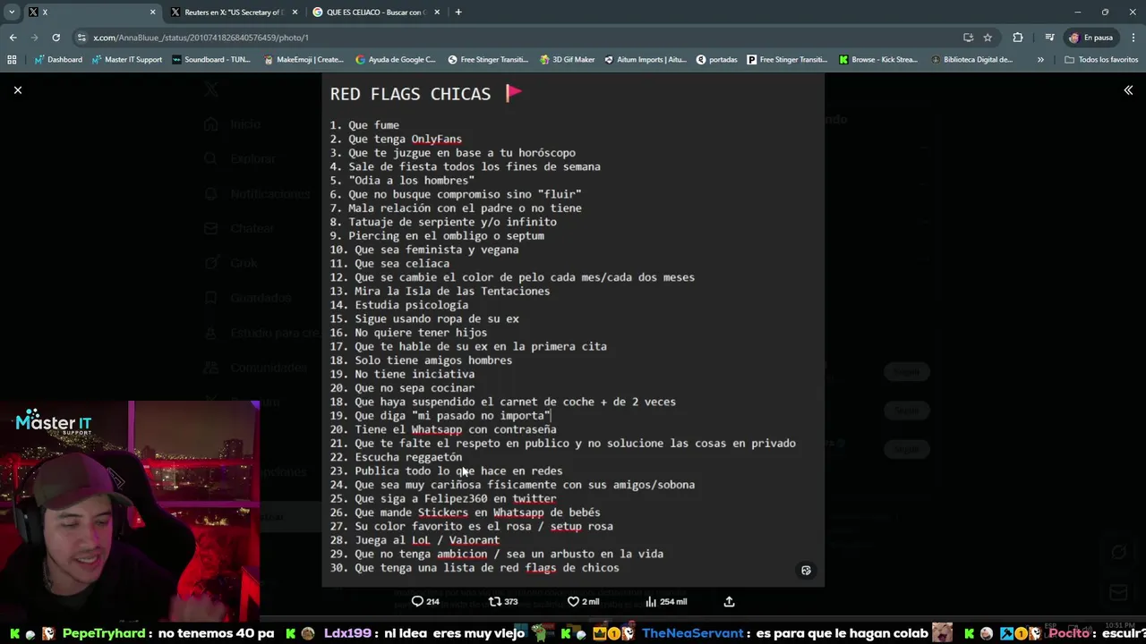Viewport: 1146px width, 644px height.
Task: Close the Reuters en X tab
Action: (295, 13)
